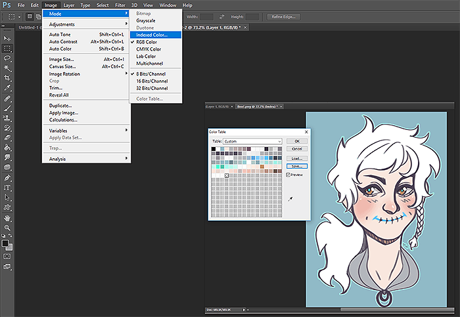The height and width of the screenshot is (317, 460).
Task: Select the Zoom magnifier tool
Action: coord(7,227)
